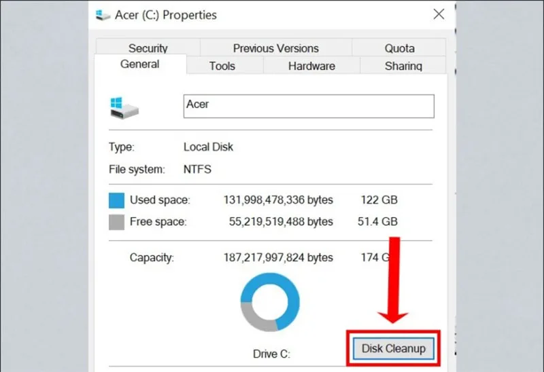This screenshot has height=372, width=544.
Task: Click the 'Capacity:' label
Action: 152,258
